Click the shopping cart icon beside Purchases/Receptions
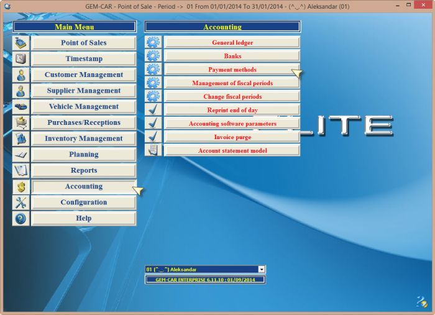Image resolution: width=435 pixels, height=315 pixels. tap(21, 122)
